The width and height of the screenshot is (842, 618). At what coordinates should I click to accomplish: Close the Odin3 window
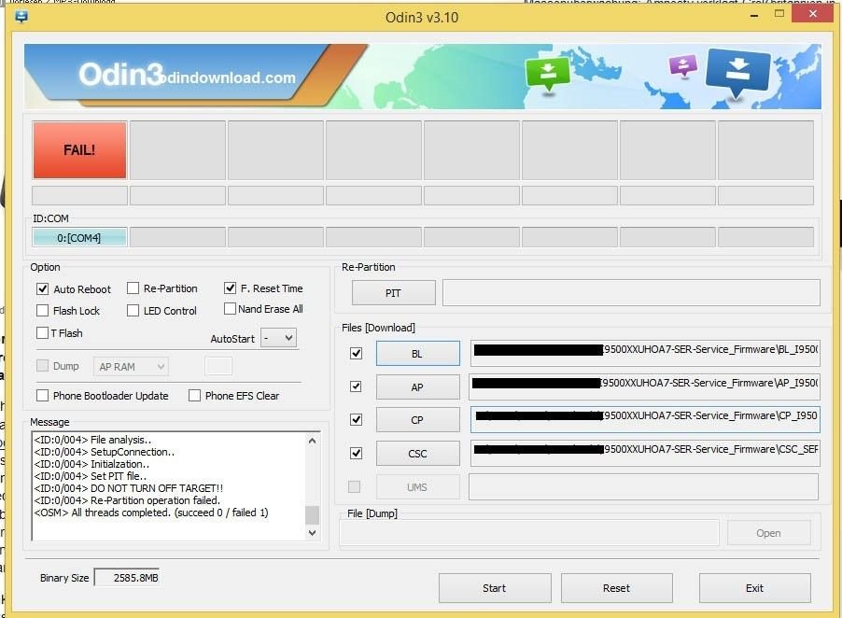pos(812,14)
